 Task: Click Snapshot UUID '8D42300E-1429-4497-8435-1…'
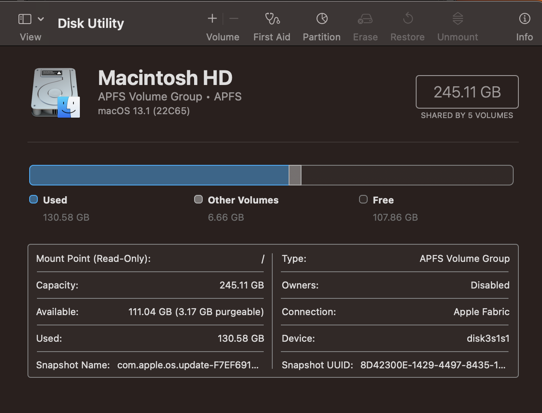[433, 365]
